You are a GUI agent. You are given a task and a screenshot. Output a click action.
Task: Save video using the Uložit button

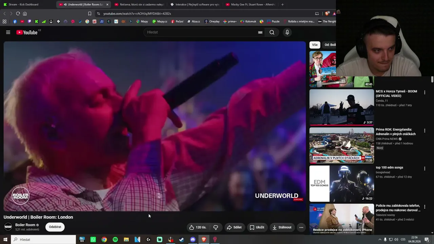coord(257,227)
